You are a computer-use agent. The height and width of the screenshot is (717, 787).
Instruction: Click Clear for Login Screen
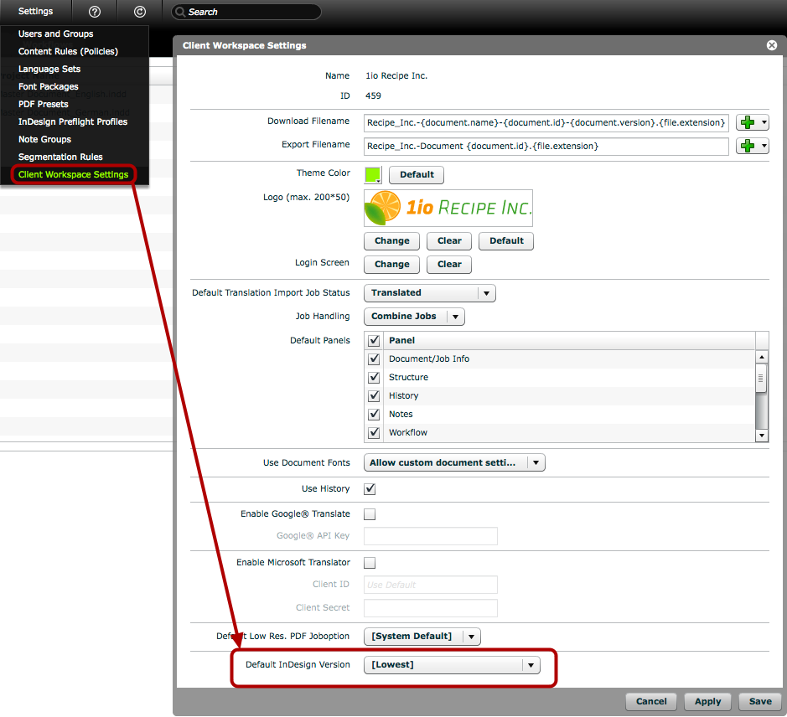point(449,265)
